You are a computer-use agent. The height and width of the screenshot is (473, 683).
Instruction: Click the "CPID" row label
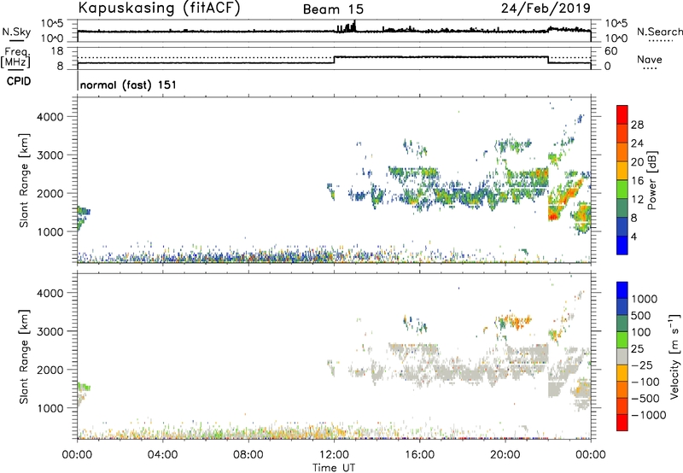(19, 81)
